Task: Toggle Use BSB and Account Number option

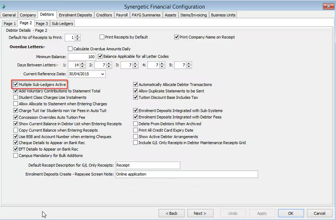Action: point(16,136)
